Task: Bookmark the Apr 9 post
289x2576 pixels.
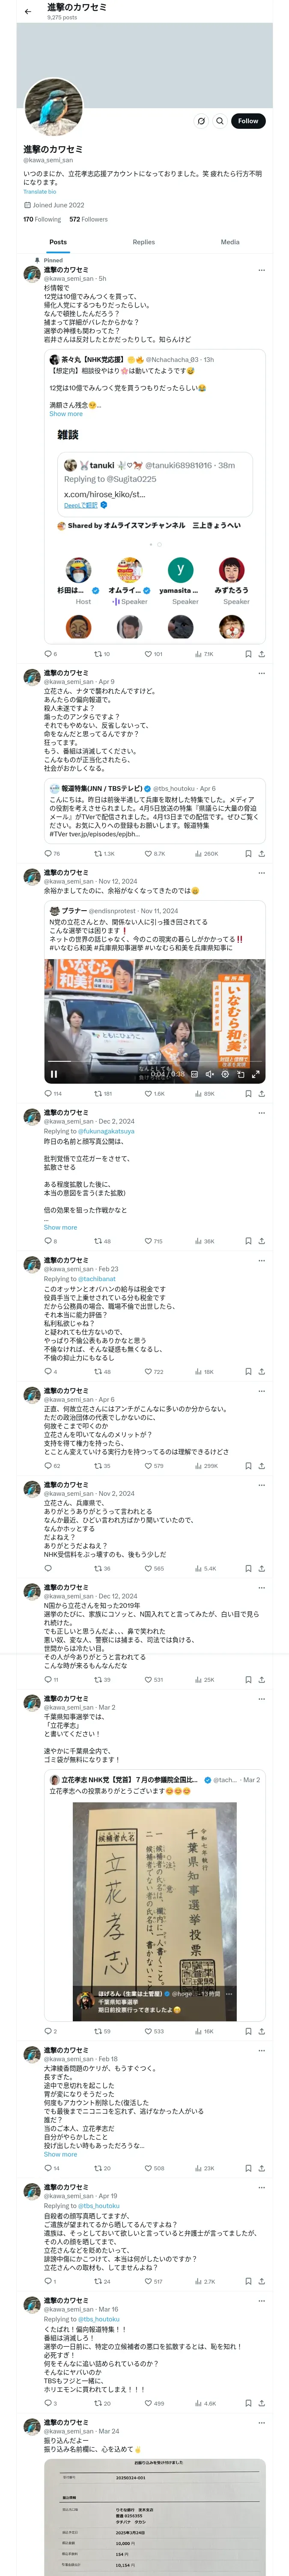Action: [247, 854]
